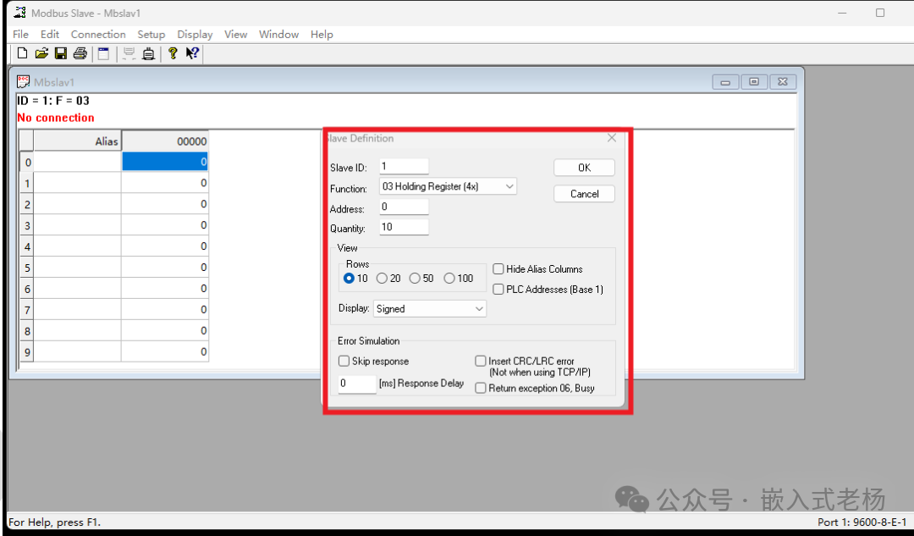Click the Alias cell in row 7
Image resolution: width=914 pixels, height=536 pixels.
click(x=78, y=310)
